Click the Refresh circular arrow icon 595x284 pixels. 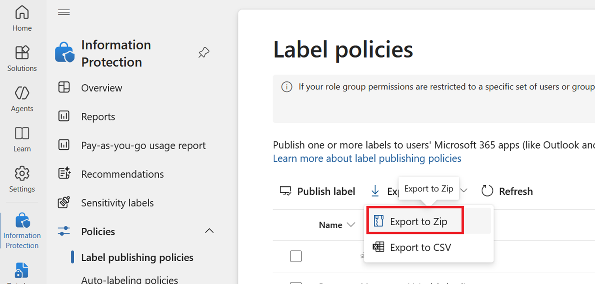click(487, 191)
